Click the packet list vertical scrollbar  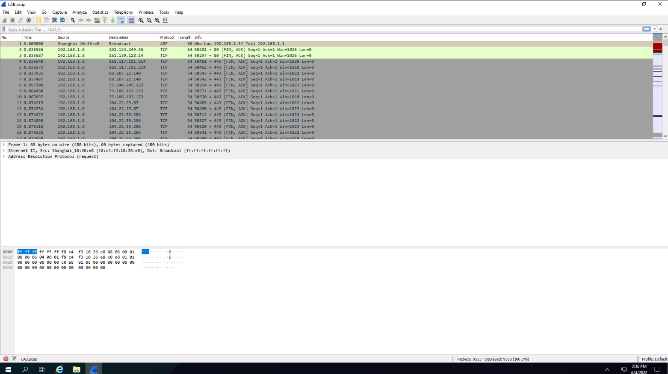coord(665,85)
